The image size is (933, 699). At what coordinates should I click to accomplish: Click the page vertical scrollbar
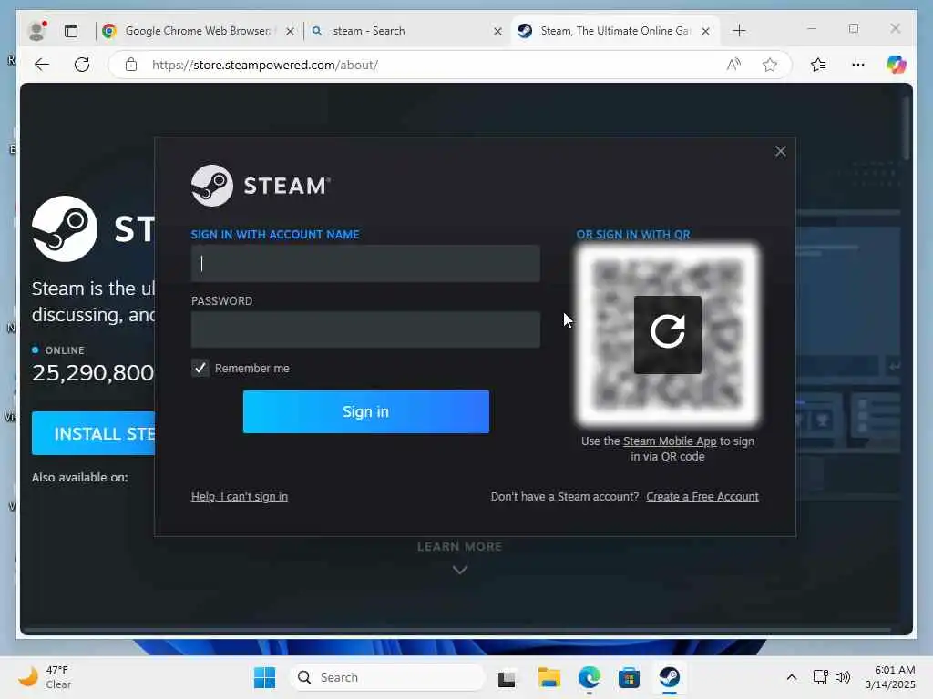(x=907, y=127)
